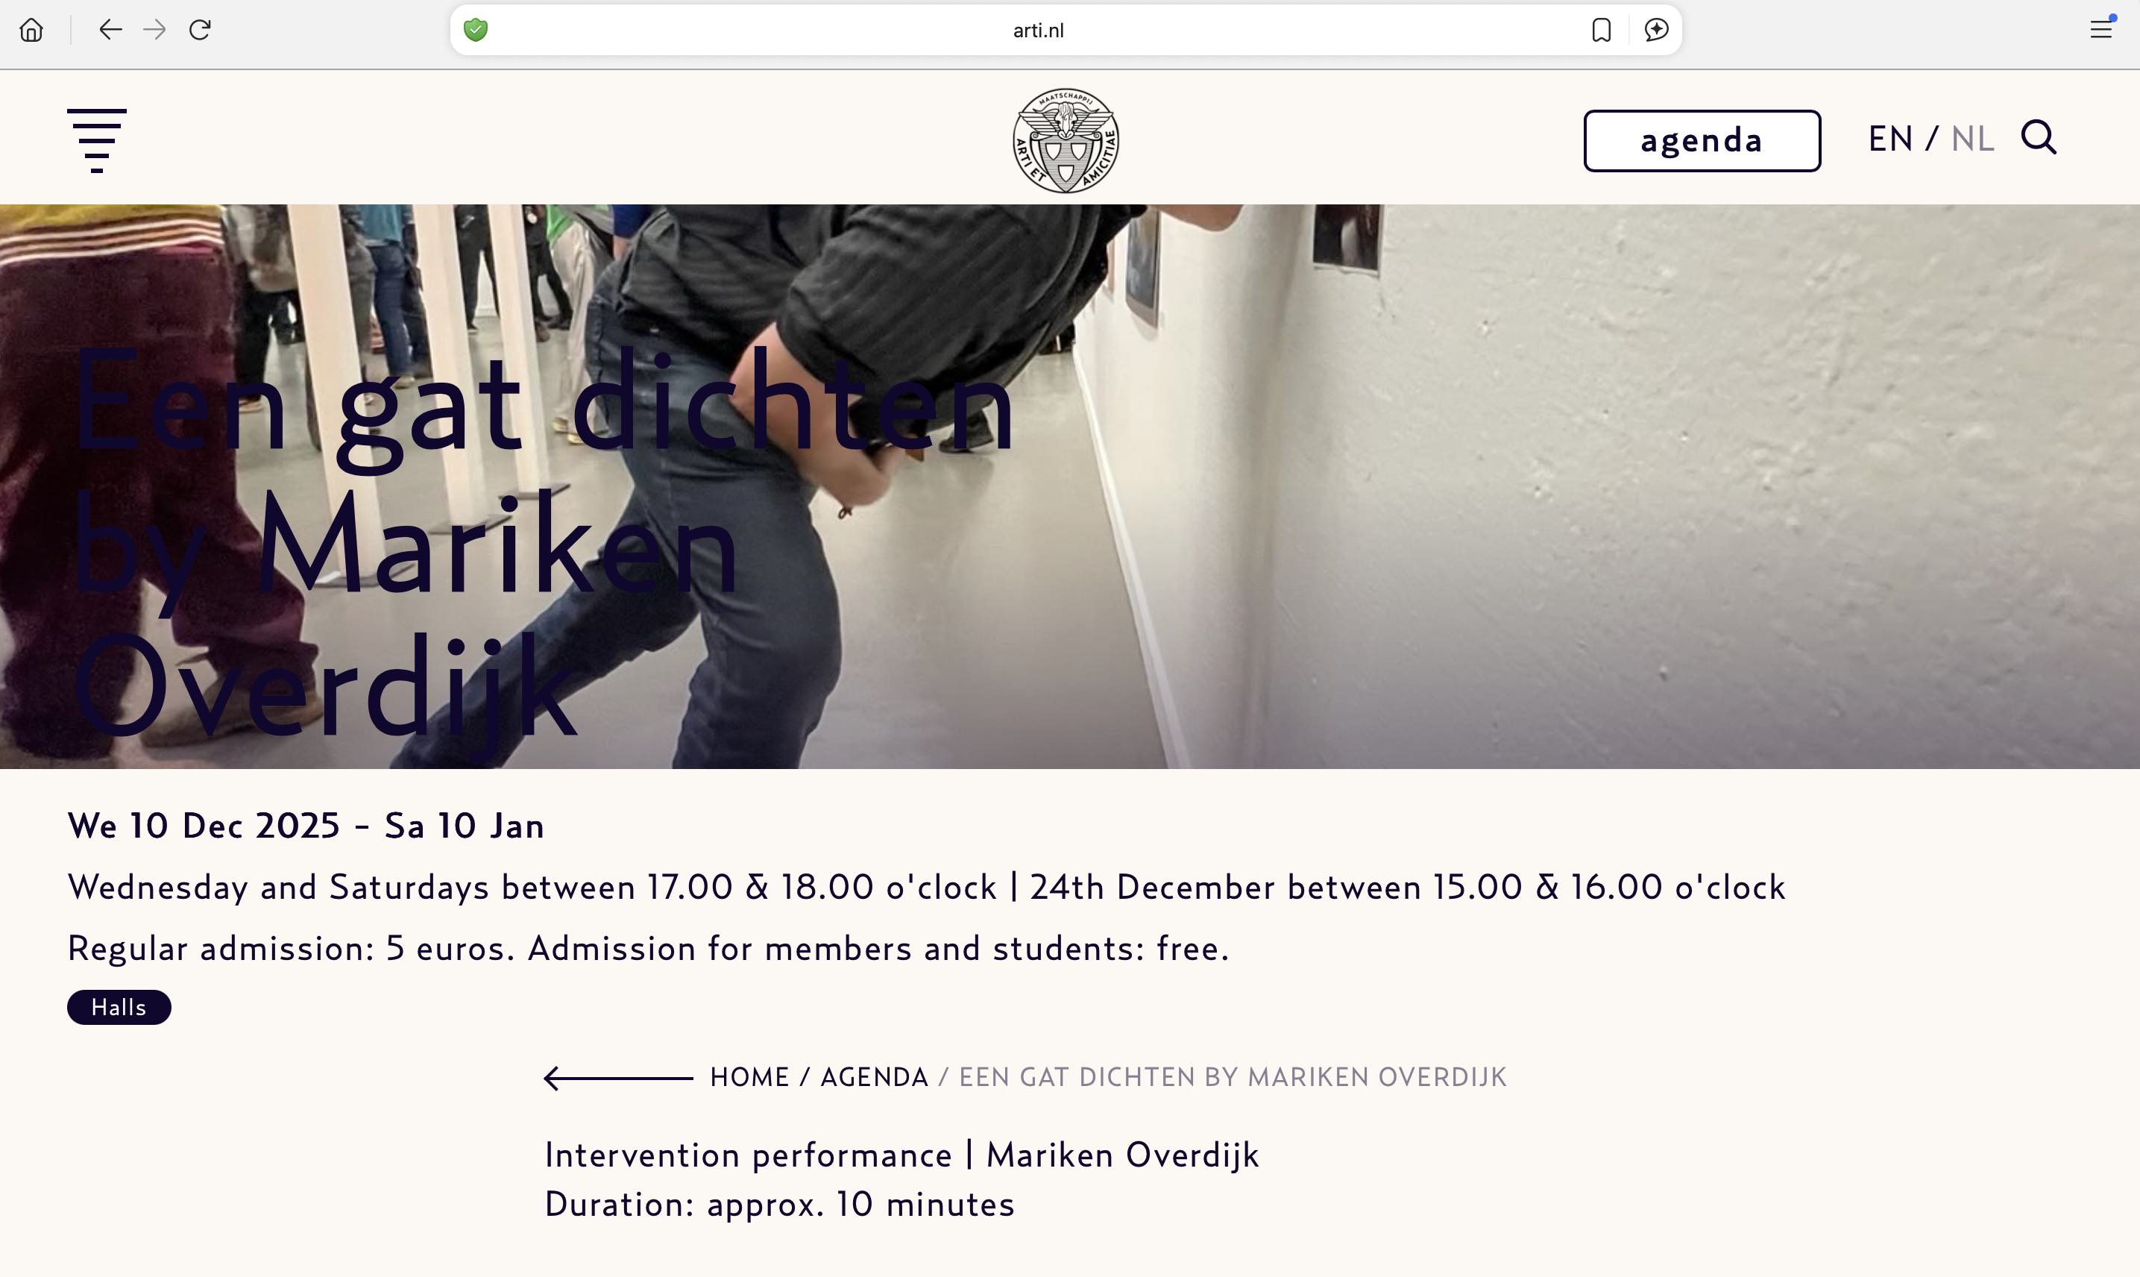Focus the arti.nl address bar
This screenshot has height=1277, width=2140.
click(1037, 30)
